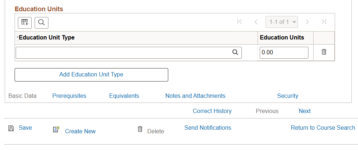Click the Education Unit Type lookup magnifier
This screenshot has height=150, width=358.
click(235, 52)
